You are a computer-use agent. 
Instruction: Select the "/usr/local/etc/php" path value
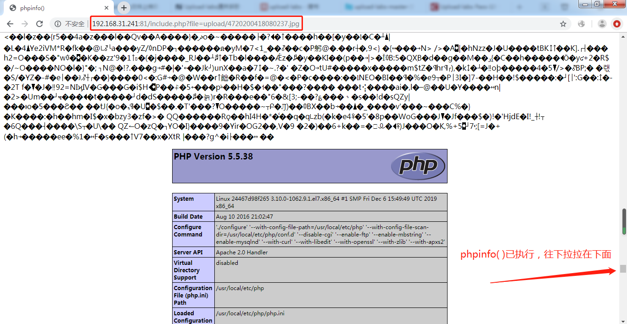[240, 288]
